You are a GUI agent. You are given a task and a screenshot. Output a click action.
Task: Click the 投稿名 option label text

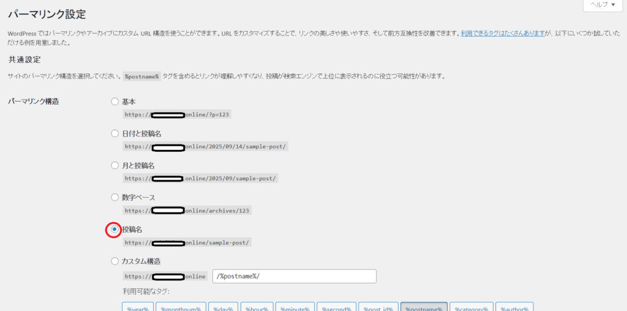click(x=132, y=229)
